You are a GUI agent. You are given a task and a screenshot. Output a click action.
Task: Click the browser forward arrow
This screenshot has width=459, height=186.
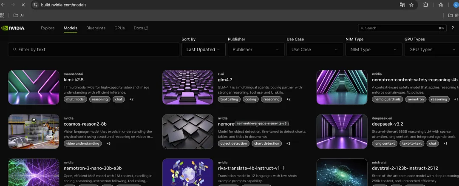[x=13, y=5]
